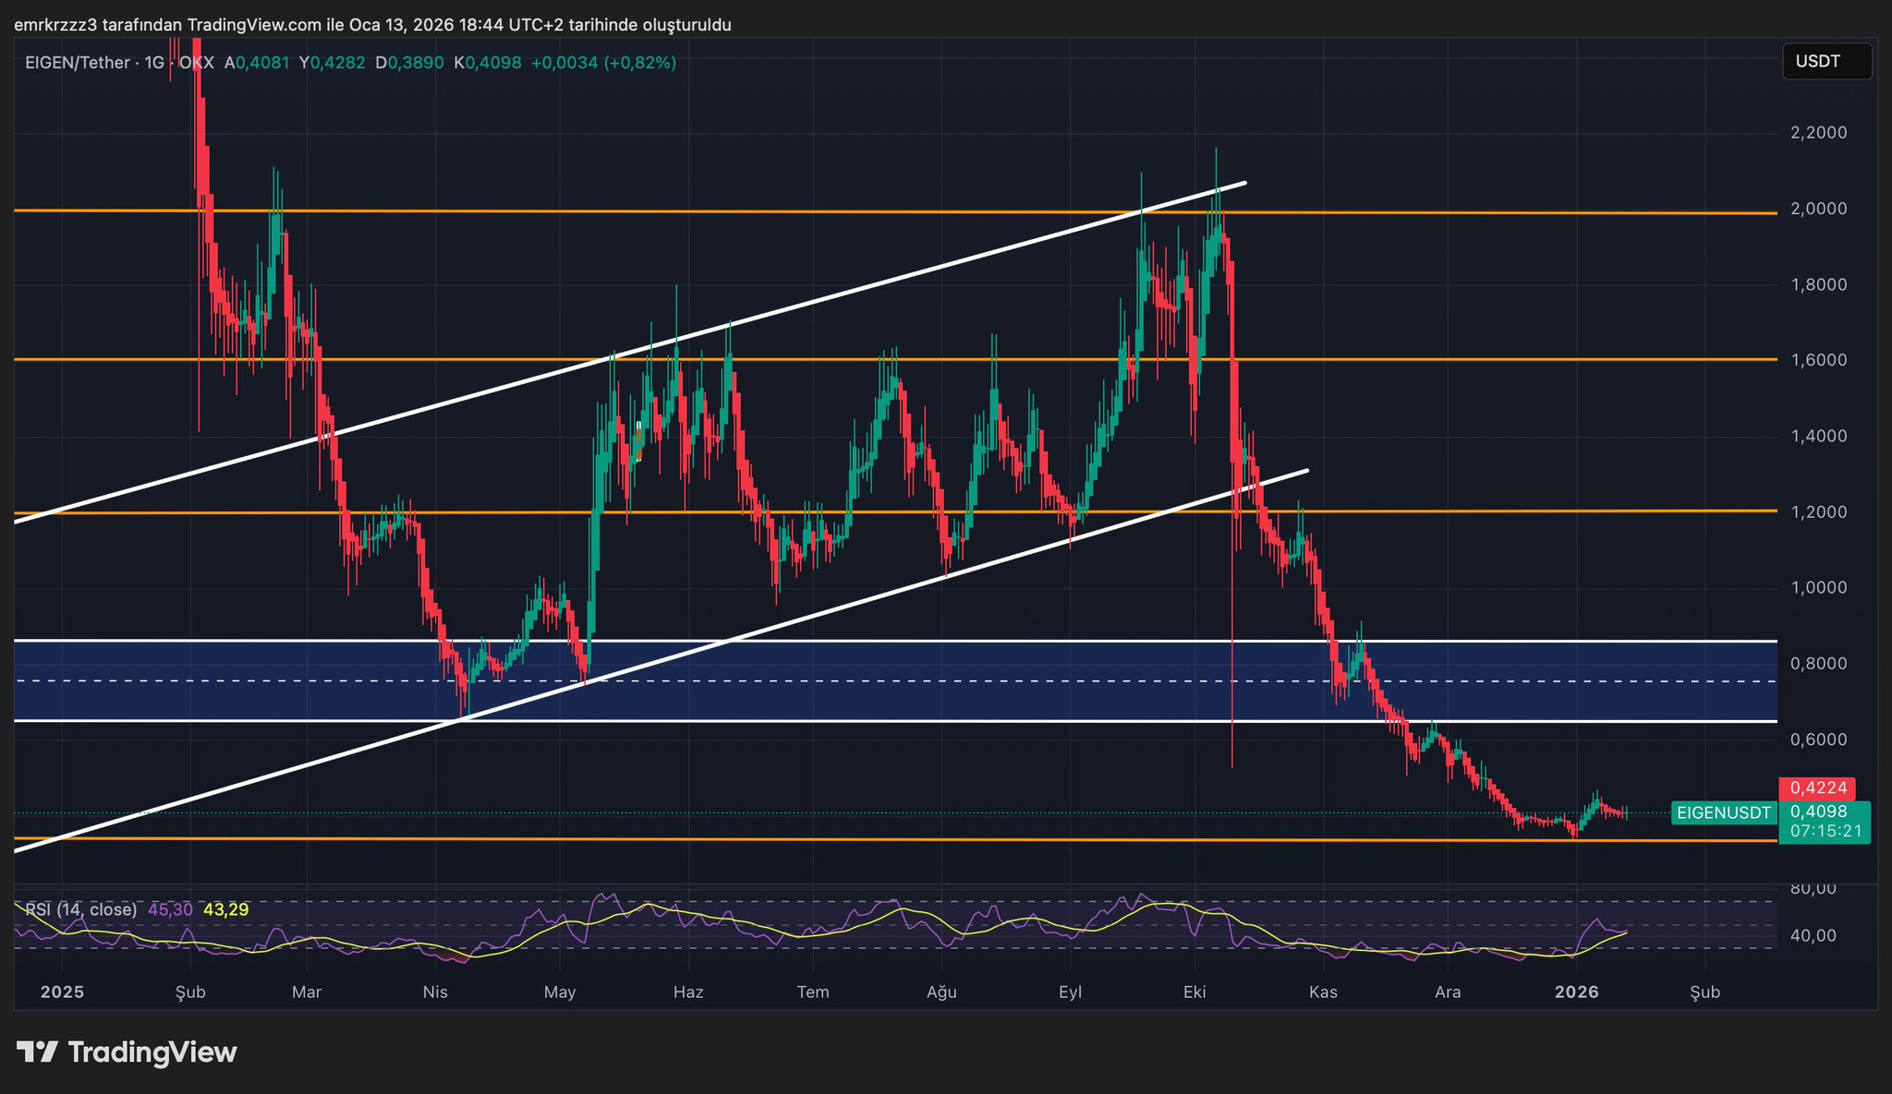Click the green 0,4098 current price tag
Image resolution: width=1892 pixels, height=1094 pixels.
[x=1817, y=811]
